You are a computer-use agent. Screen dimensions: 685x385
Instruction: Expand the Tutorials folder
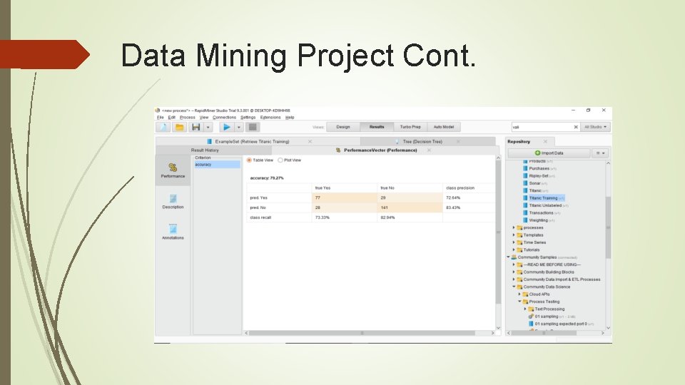pos(514,250)
